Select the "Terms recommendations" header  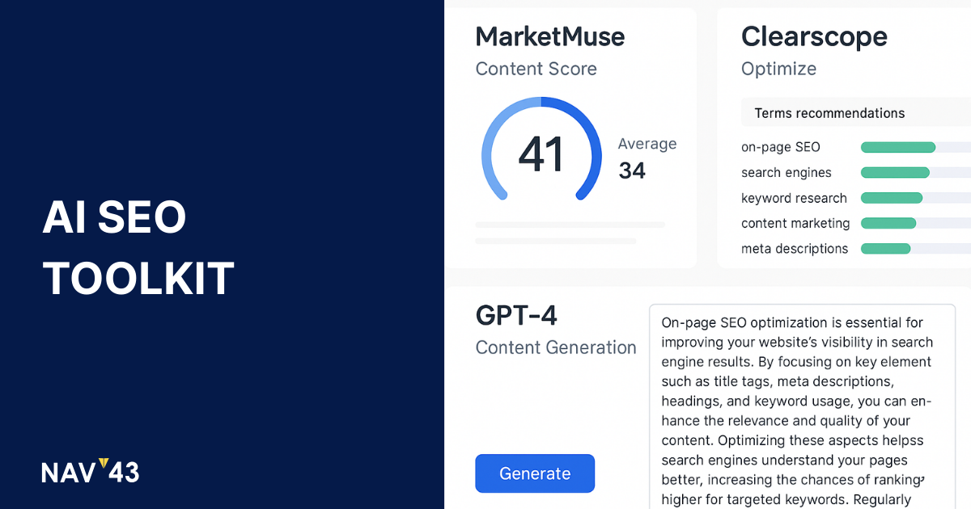click(856, 113)
